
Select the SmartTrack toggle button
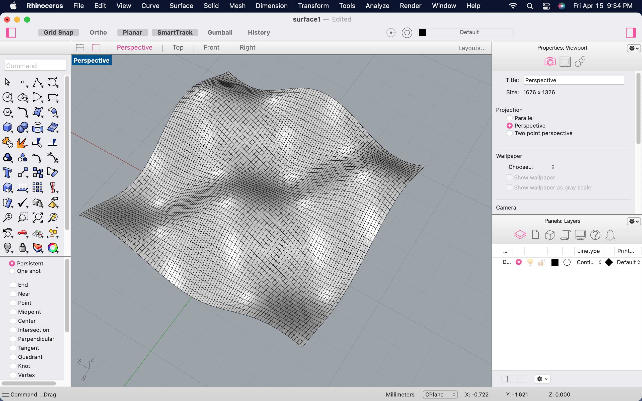point(175,32)
